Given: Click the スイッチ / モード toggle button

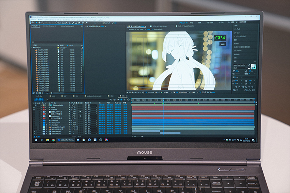Looking at the screenshot, I should coord(77,136).
